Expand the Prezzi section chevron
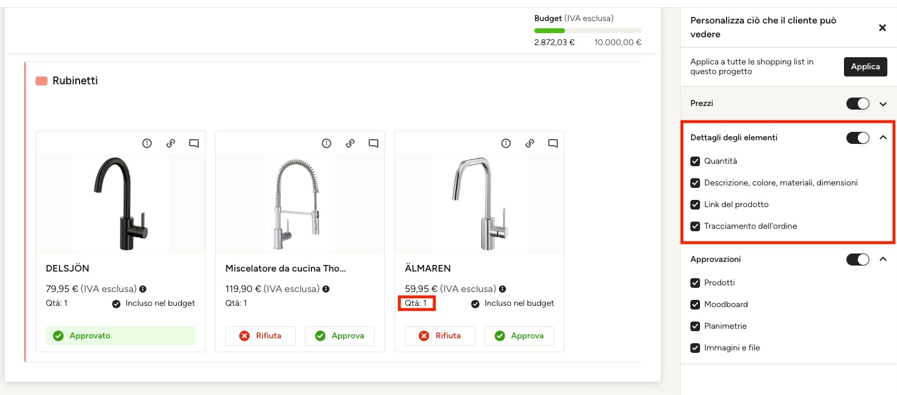Viewport: 897px width, 395px height. [x=883, y=104]
